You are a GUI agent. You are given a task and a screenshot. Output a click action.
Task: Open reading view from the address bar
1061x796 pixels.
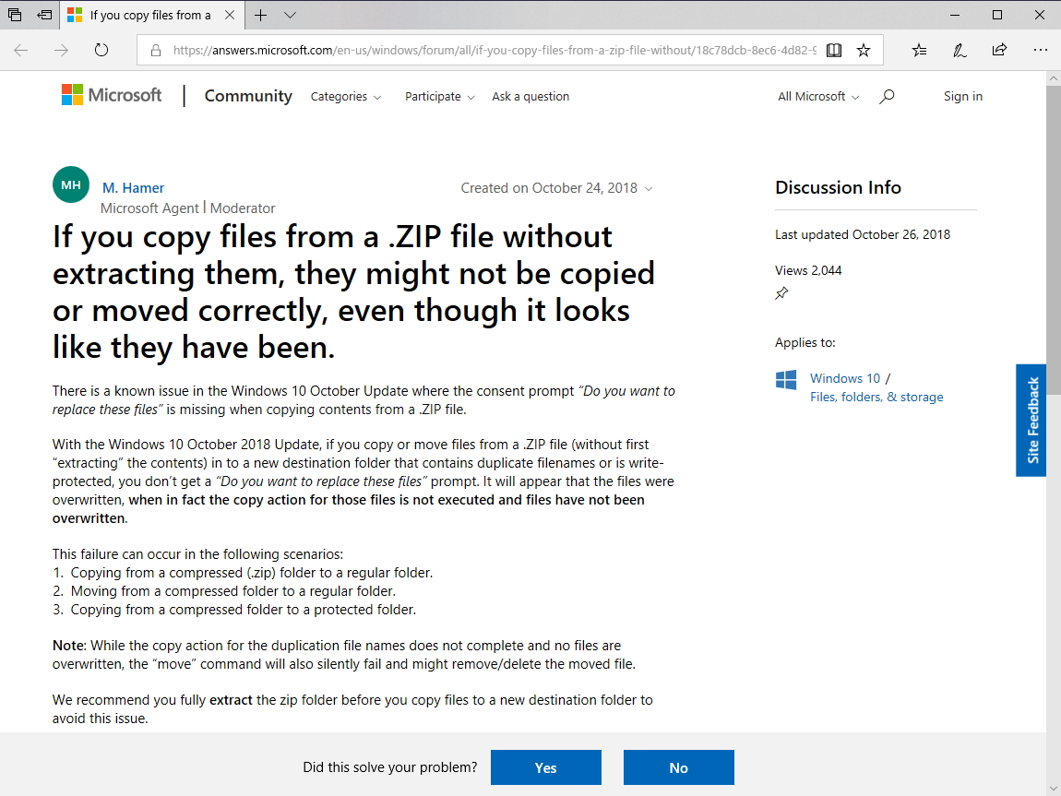click(x=833, y=50)
